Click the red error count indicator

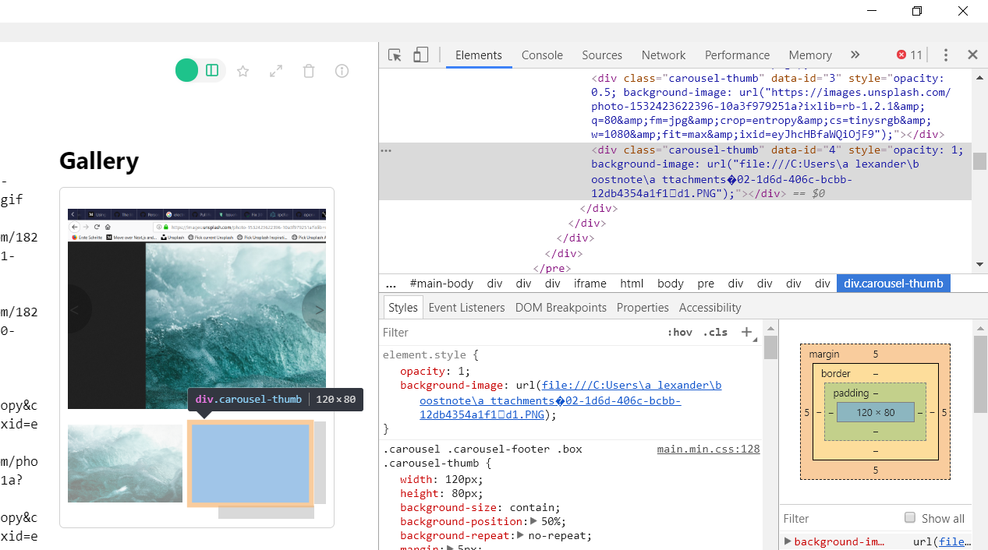(909, 55)
